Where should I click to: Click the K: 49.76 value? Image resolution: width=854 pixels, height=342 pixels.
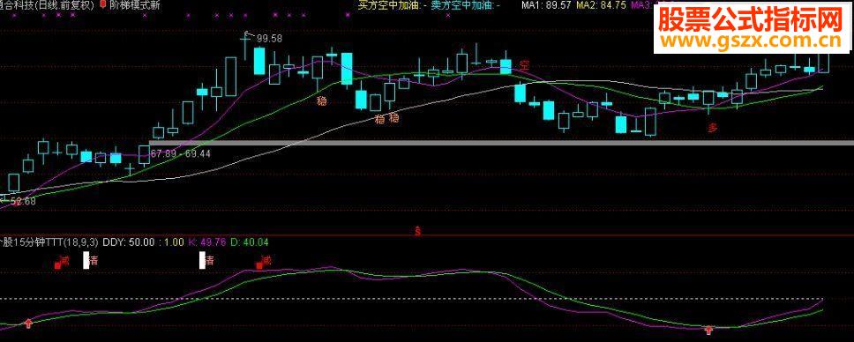[x=206, y=242]
